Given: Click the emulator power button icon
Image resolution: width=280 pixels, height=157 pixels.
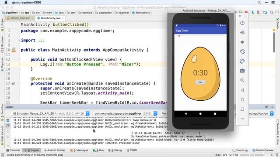Looking at the screenshot, I should (x=242, y=23).
